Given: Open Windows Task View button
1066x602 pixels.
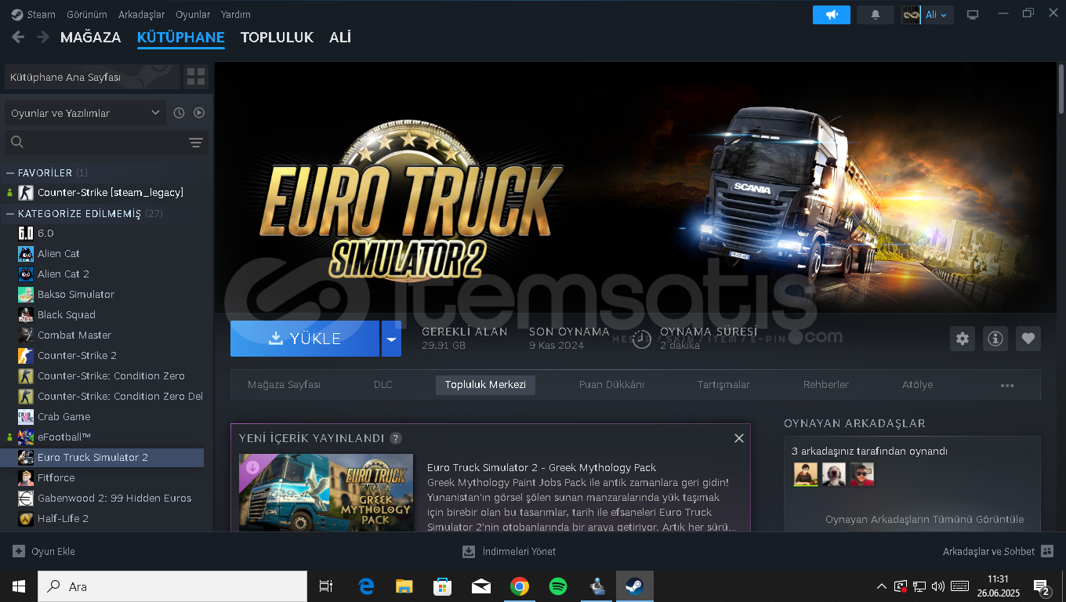Looking at the screenshot, I should coord(326,586).
